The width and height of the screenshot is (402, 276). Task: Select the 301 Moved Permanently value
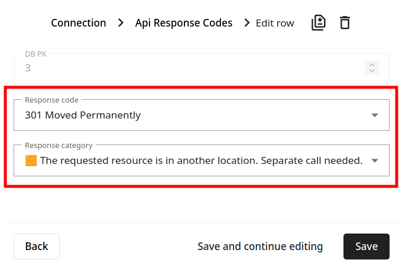83,115
